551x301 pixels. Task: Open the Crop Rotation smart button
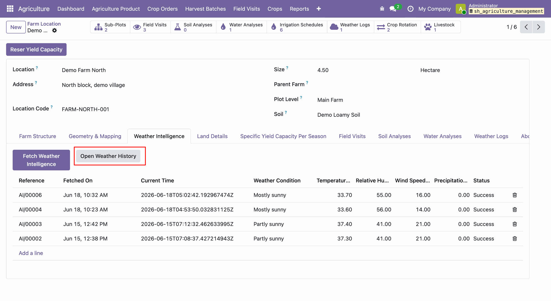[397, 27]
